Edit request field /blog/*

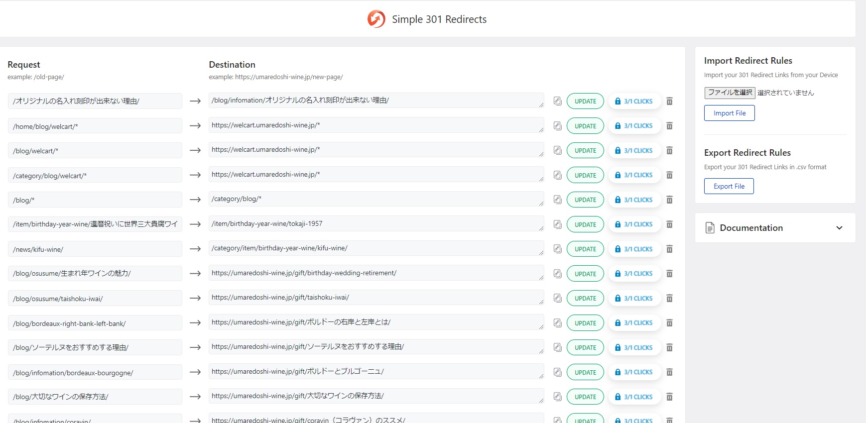coord(95,200)
